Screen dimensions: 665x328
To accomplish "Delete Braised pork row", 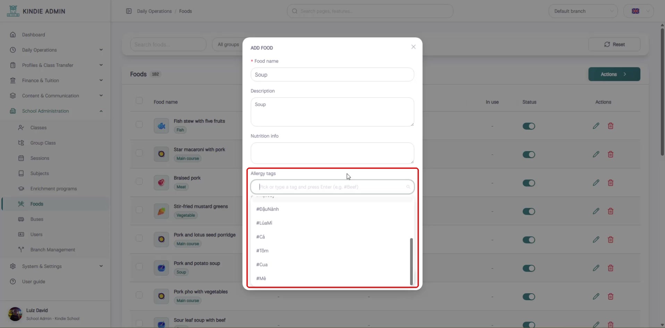I will click(x=611, y=183).
